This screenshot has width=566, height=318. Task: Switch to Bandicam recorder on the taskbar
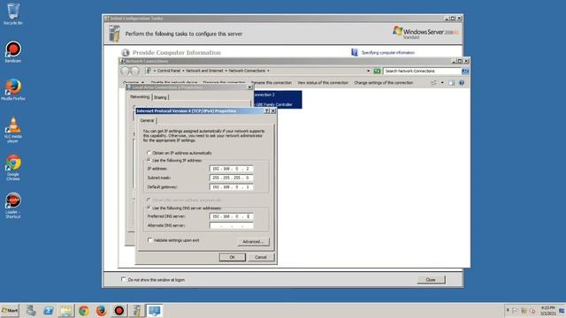119,310
